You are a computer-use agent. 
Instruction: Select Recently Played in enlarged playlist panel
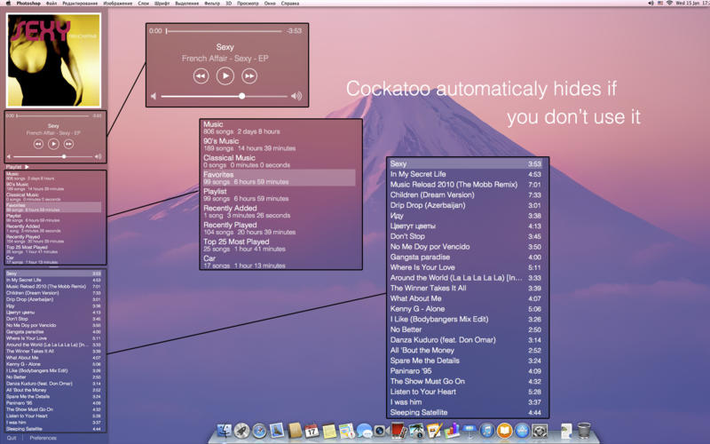pyautogui.click(x=279, y=228)
